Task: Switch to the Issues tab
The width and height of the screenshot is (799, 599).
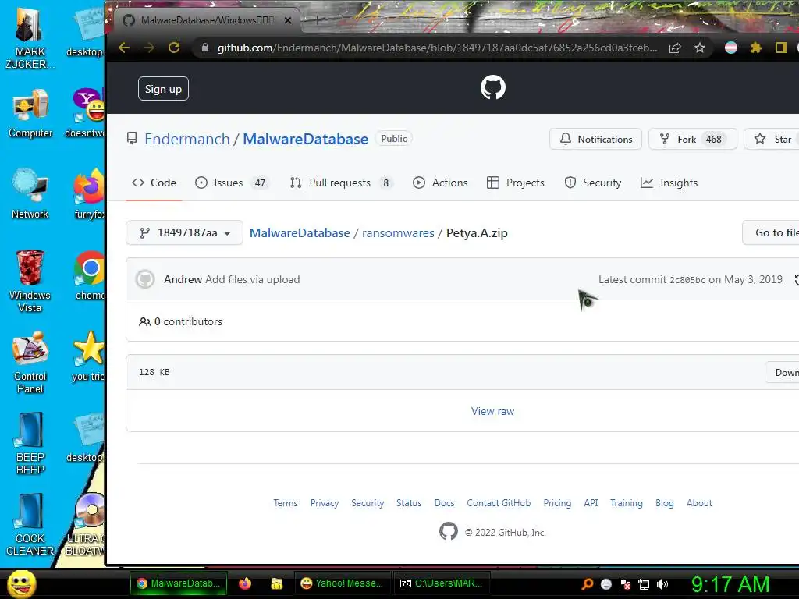Action: point(231,183)
